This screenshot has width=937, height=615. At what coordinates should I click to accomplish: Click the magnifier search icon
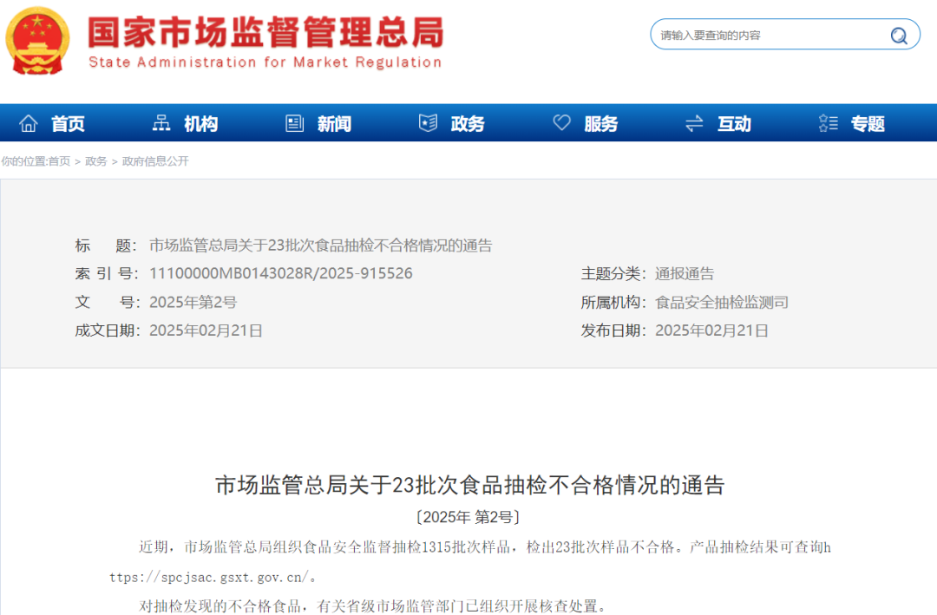pos(898,34)
